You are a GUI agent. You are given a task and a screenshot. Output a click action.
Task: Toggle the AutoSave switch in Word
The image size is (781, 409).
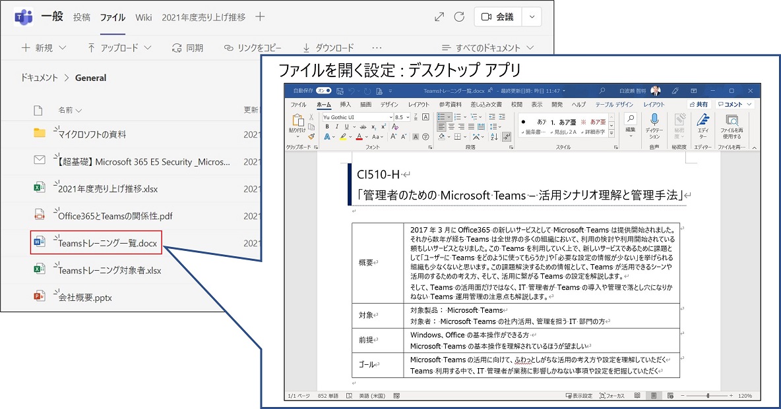click(325, 91)
